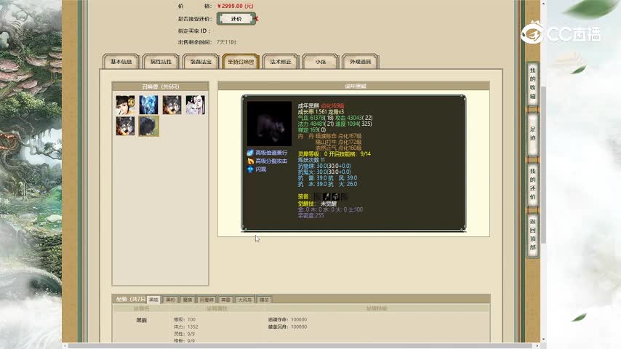Click the 未觉醒 awakening skill text

329,204
